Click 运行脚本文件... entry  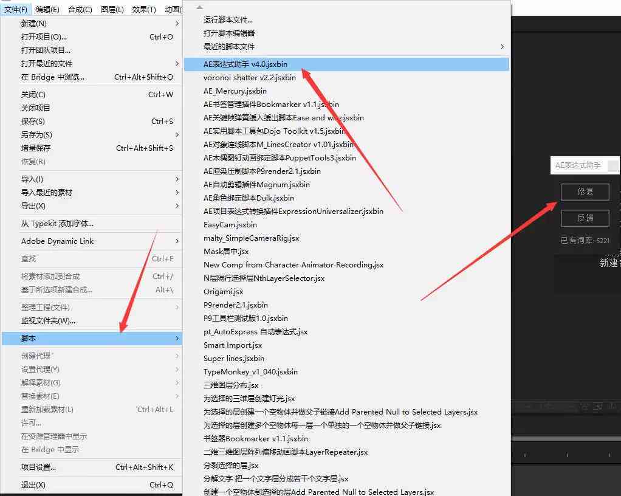346,20
